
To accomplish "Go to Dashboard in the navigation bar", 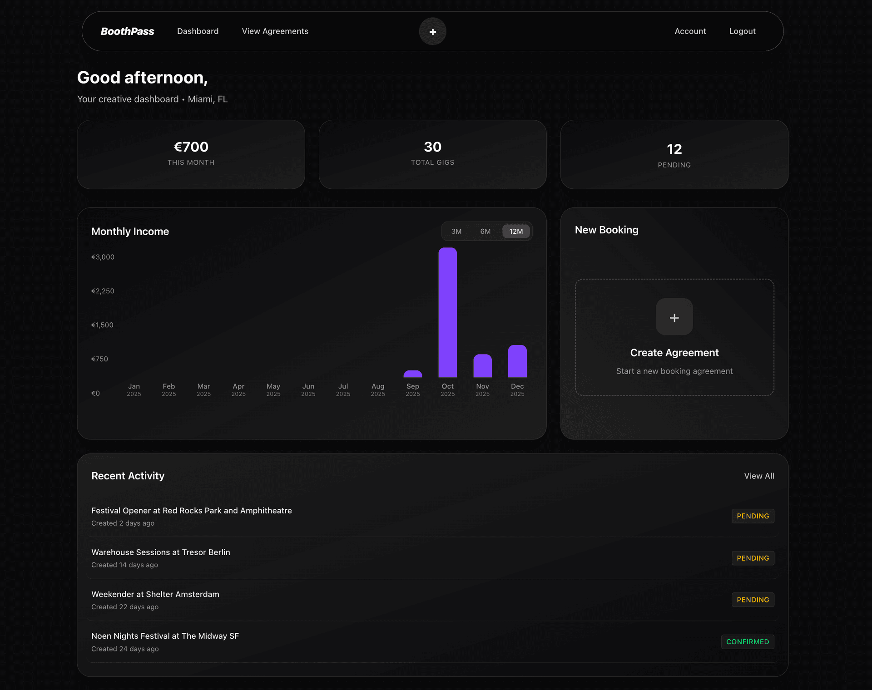I will [x=198, y=31].
